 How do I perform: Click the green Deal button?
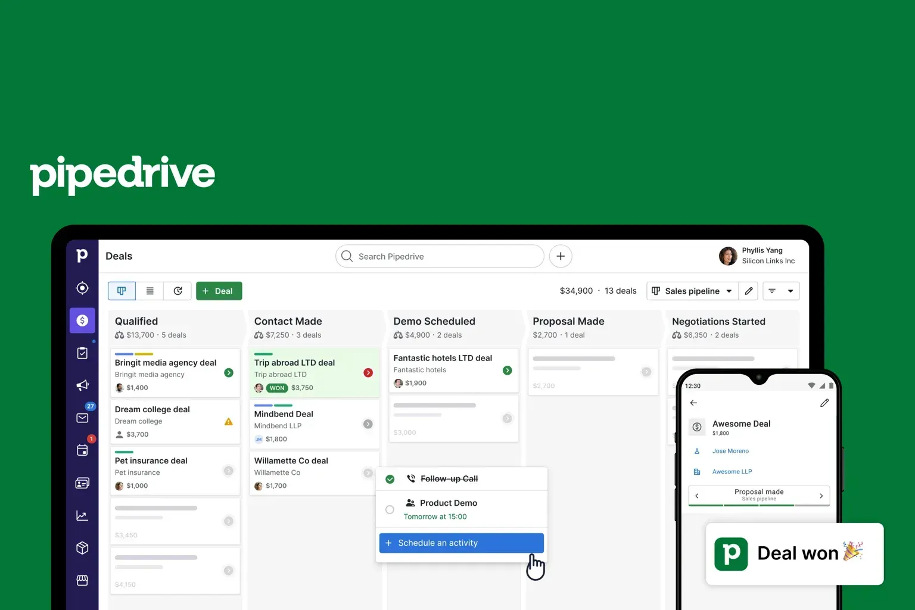click(219, 291)
